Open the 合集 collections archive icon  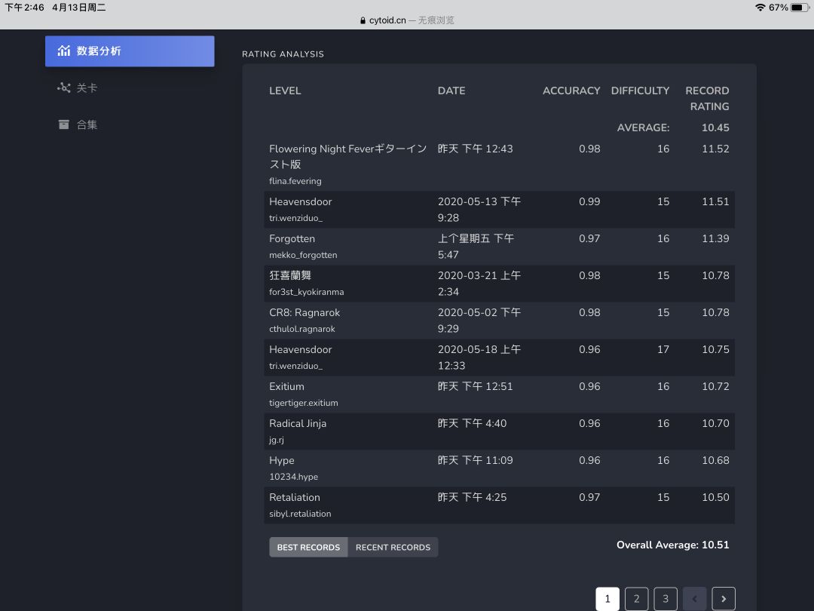[64, 124]
